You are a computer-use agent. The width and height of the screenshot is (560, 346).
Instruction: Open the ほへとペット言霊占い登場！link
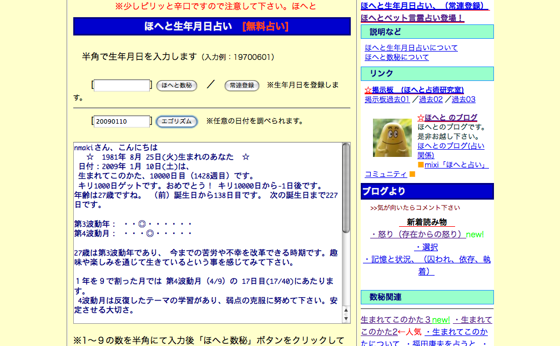click(412, 18)
